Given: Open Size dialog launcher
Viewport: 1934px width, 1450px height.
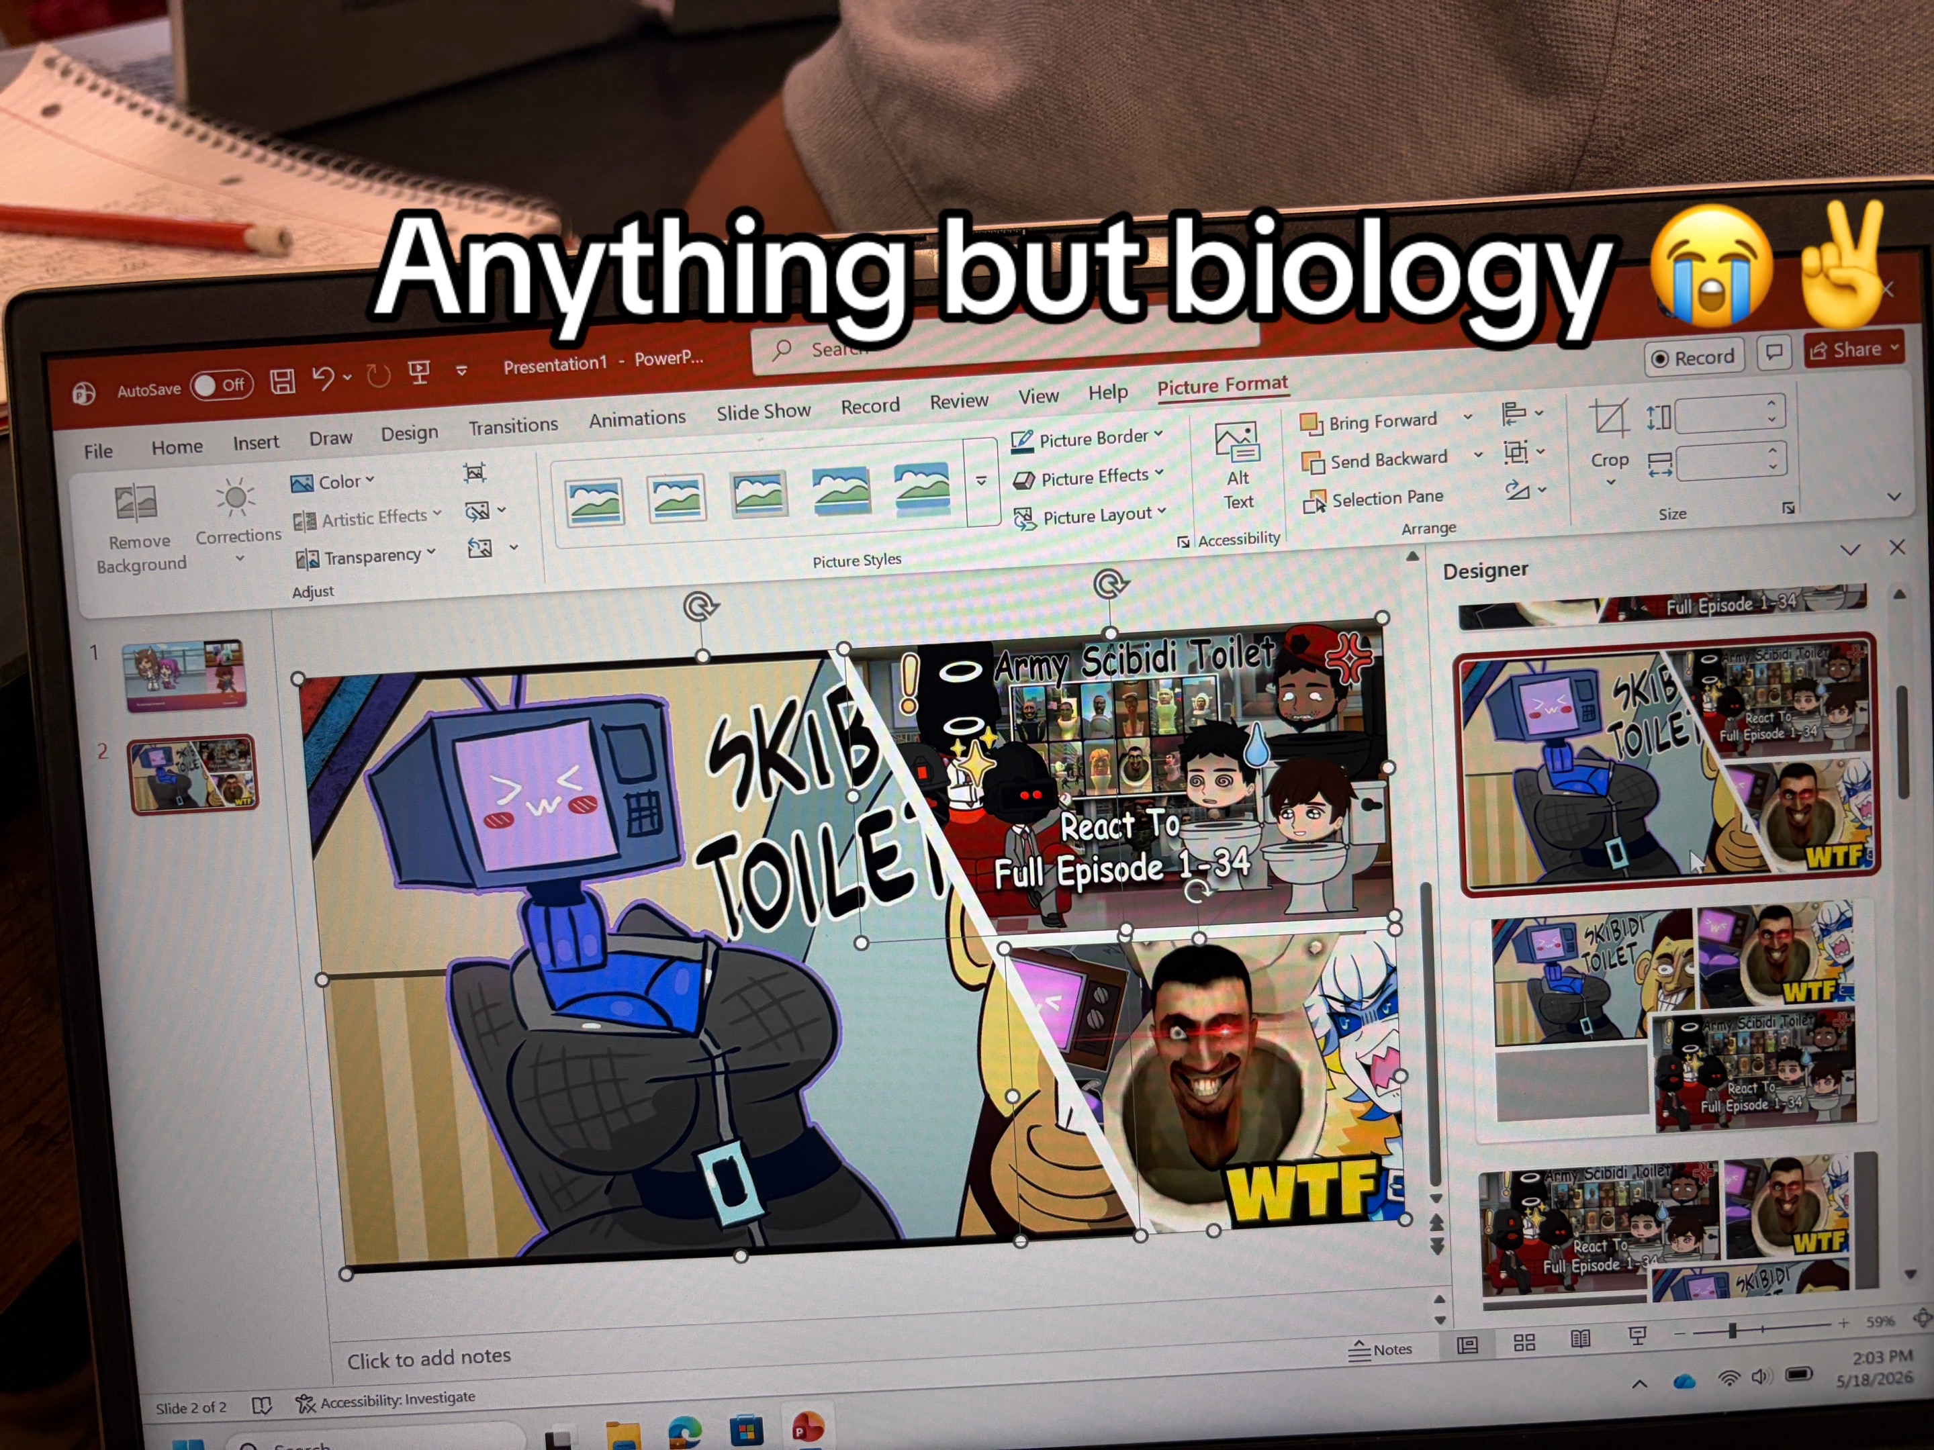Looking at the screenshot, I should pos(1788,507).
